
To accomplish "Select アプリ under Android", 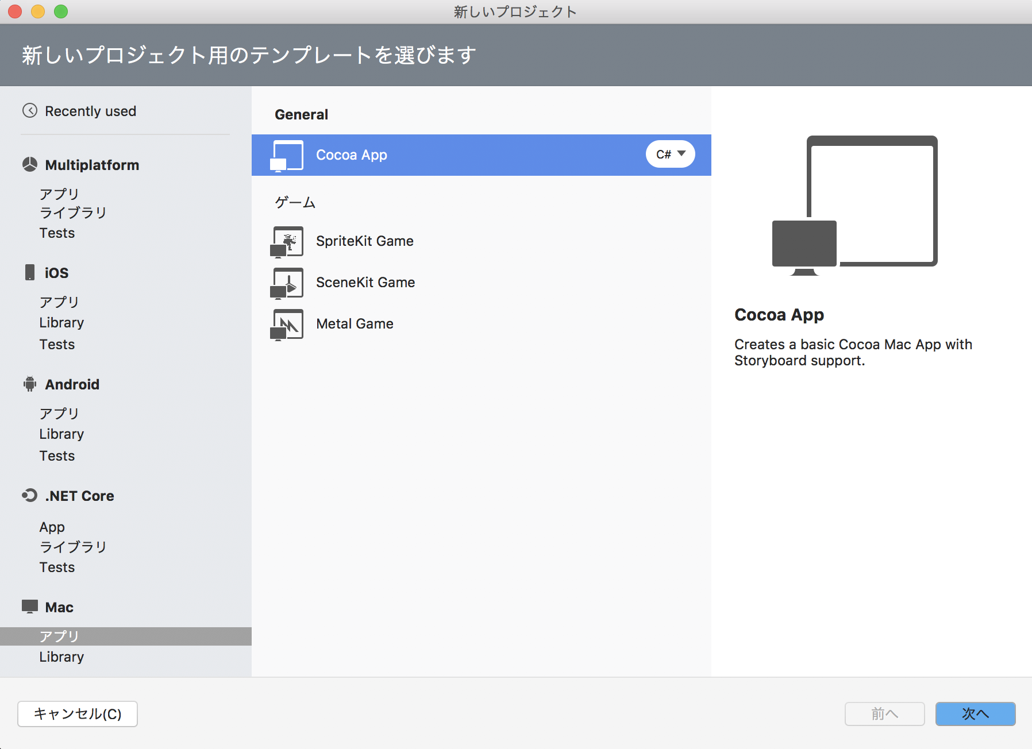I will click(59, 413).
